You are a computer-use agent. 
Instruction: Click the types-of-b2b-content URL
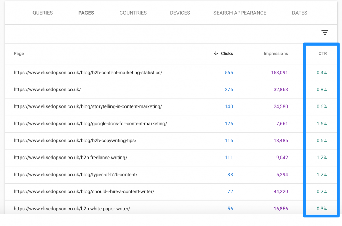(76, 175)
